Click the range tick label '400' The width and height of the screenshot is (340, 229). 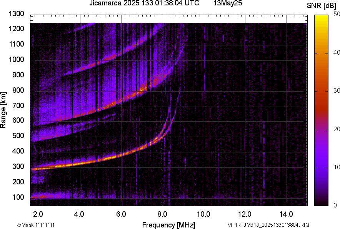[x=18, y=151]
